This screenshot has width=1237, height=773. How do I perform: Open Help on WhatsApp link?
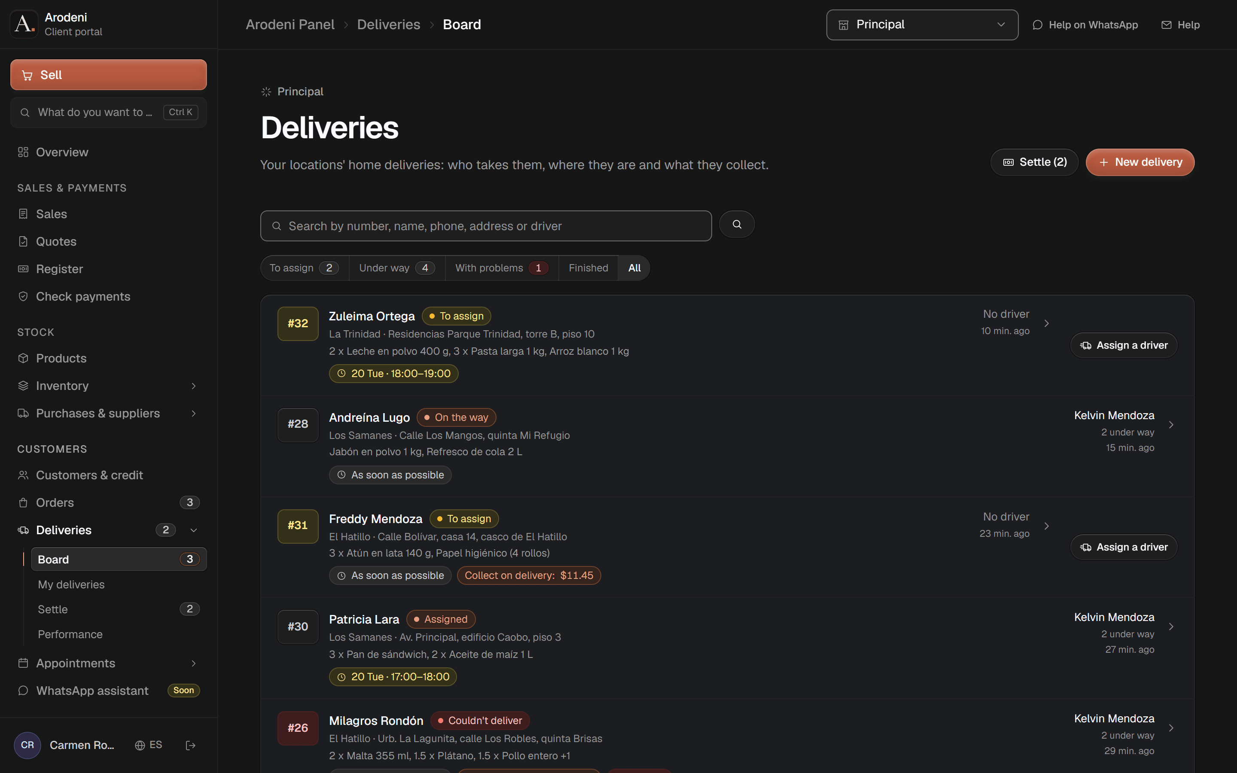[1085, 24]
